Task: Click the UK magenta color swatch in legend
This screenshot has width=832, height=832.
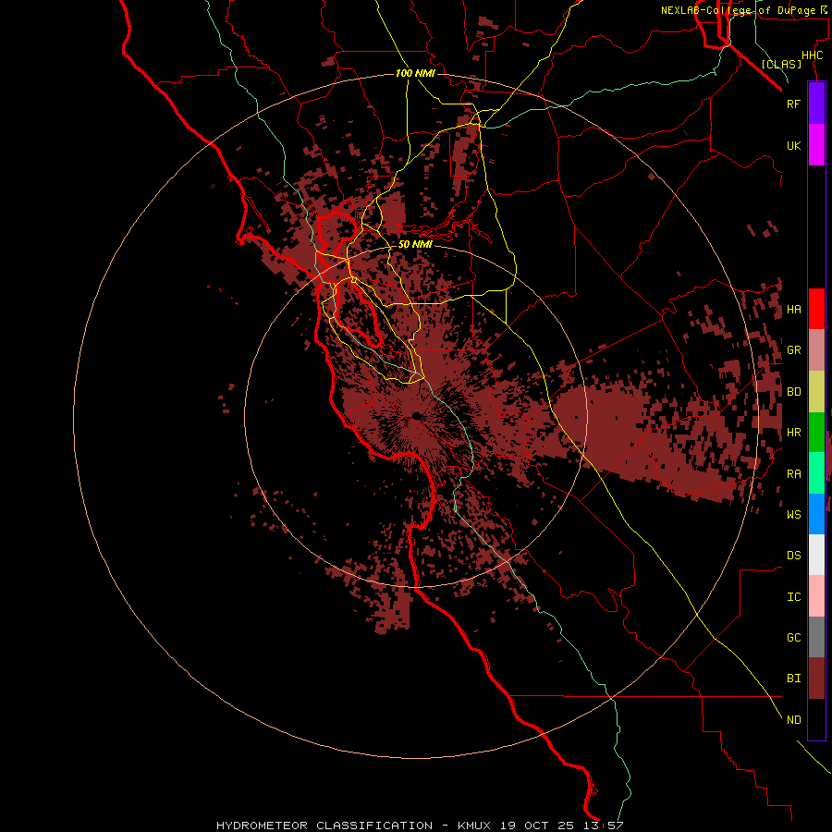Action: point(816,145)
